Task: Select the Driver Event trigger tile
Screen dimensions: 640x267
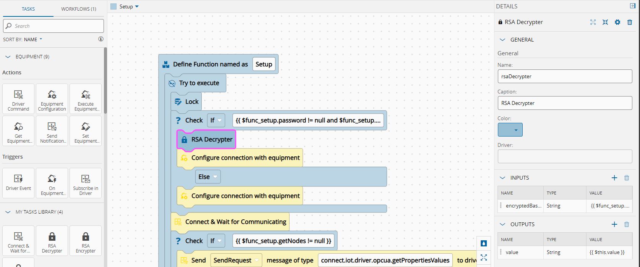Action: pos(18,183)
